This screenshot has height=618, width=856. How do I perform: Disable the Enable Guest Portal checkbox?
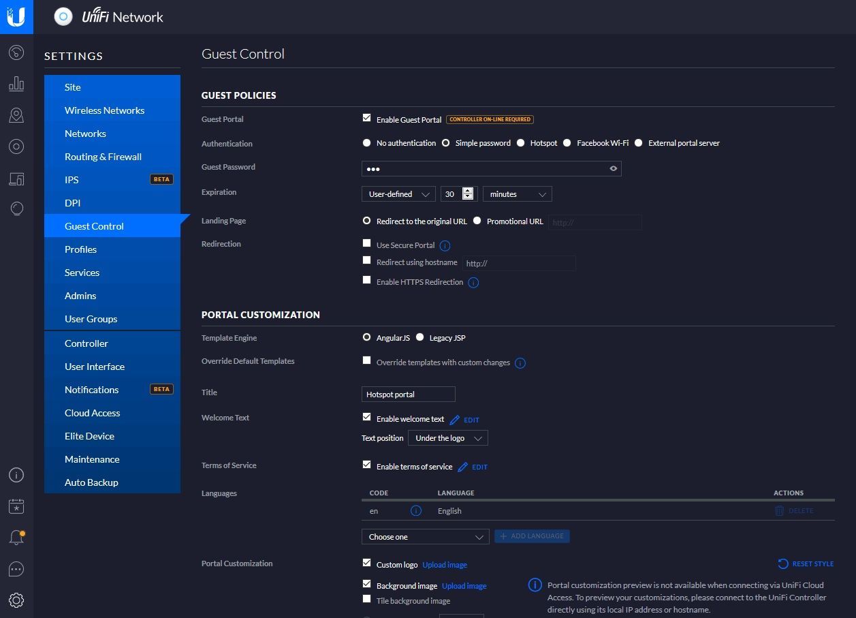click(367, 119)
